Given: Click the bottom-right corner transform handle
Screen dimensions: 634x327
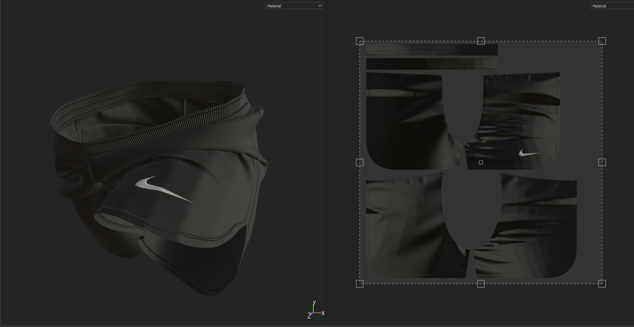Looking at the screenshot, I should click(x=602, y=284).
